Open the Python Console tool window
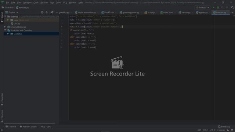 pyautogui.click(x=28, y=126)
